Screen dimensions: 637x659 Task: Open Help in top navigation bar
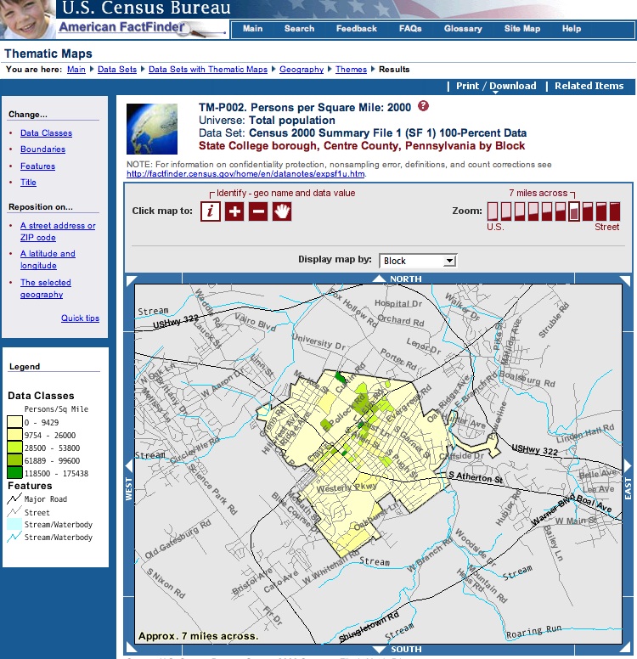tap(572, 29)
